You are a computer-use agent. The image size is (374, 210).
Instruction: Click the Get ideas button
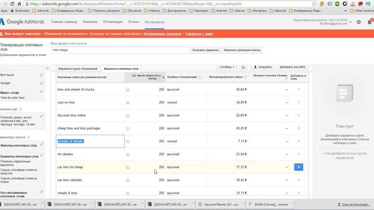[206, 50]
